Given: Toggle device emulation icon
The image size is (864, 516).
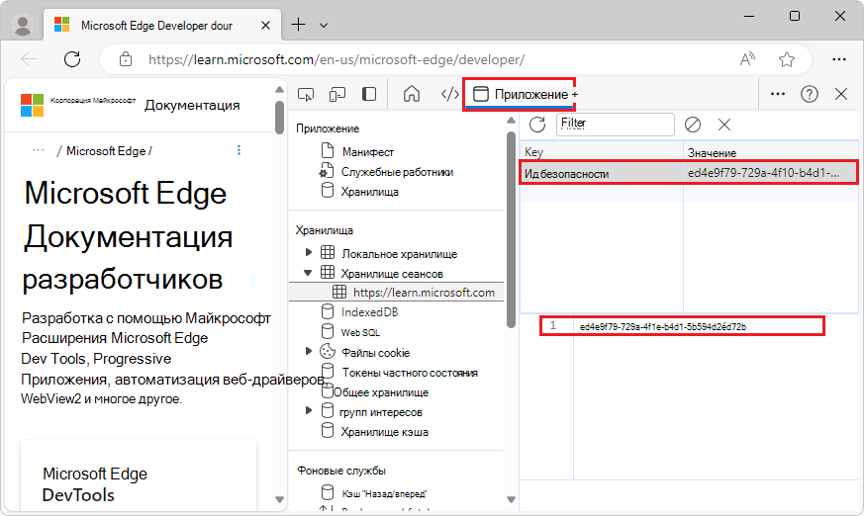Looking at the screenshot, I should (337, 95).
